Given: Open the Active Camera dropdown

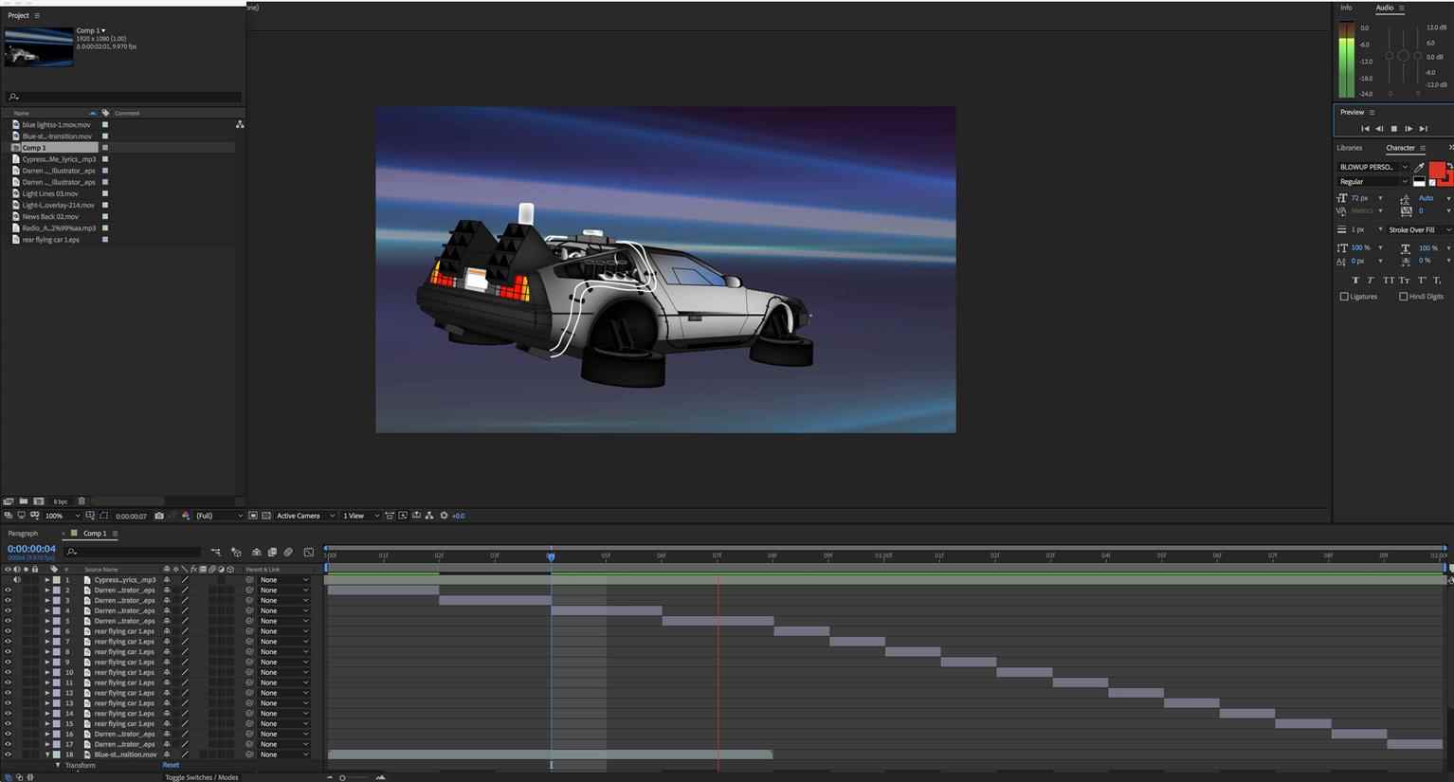Looking at the screenshot, I should pyautogui.click(x=305, y=516).
